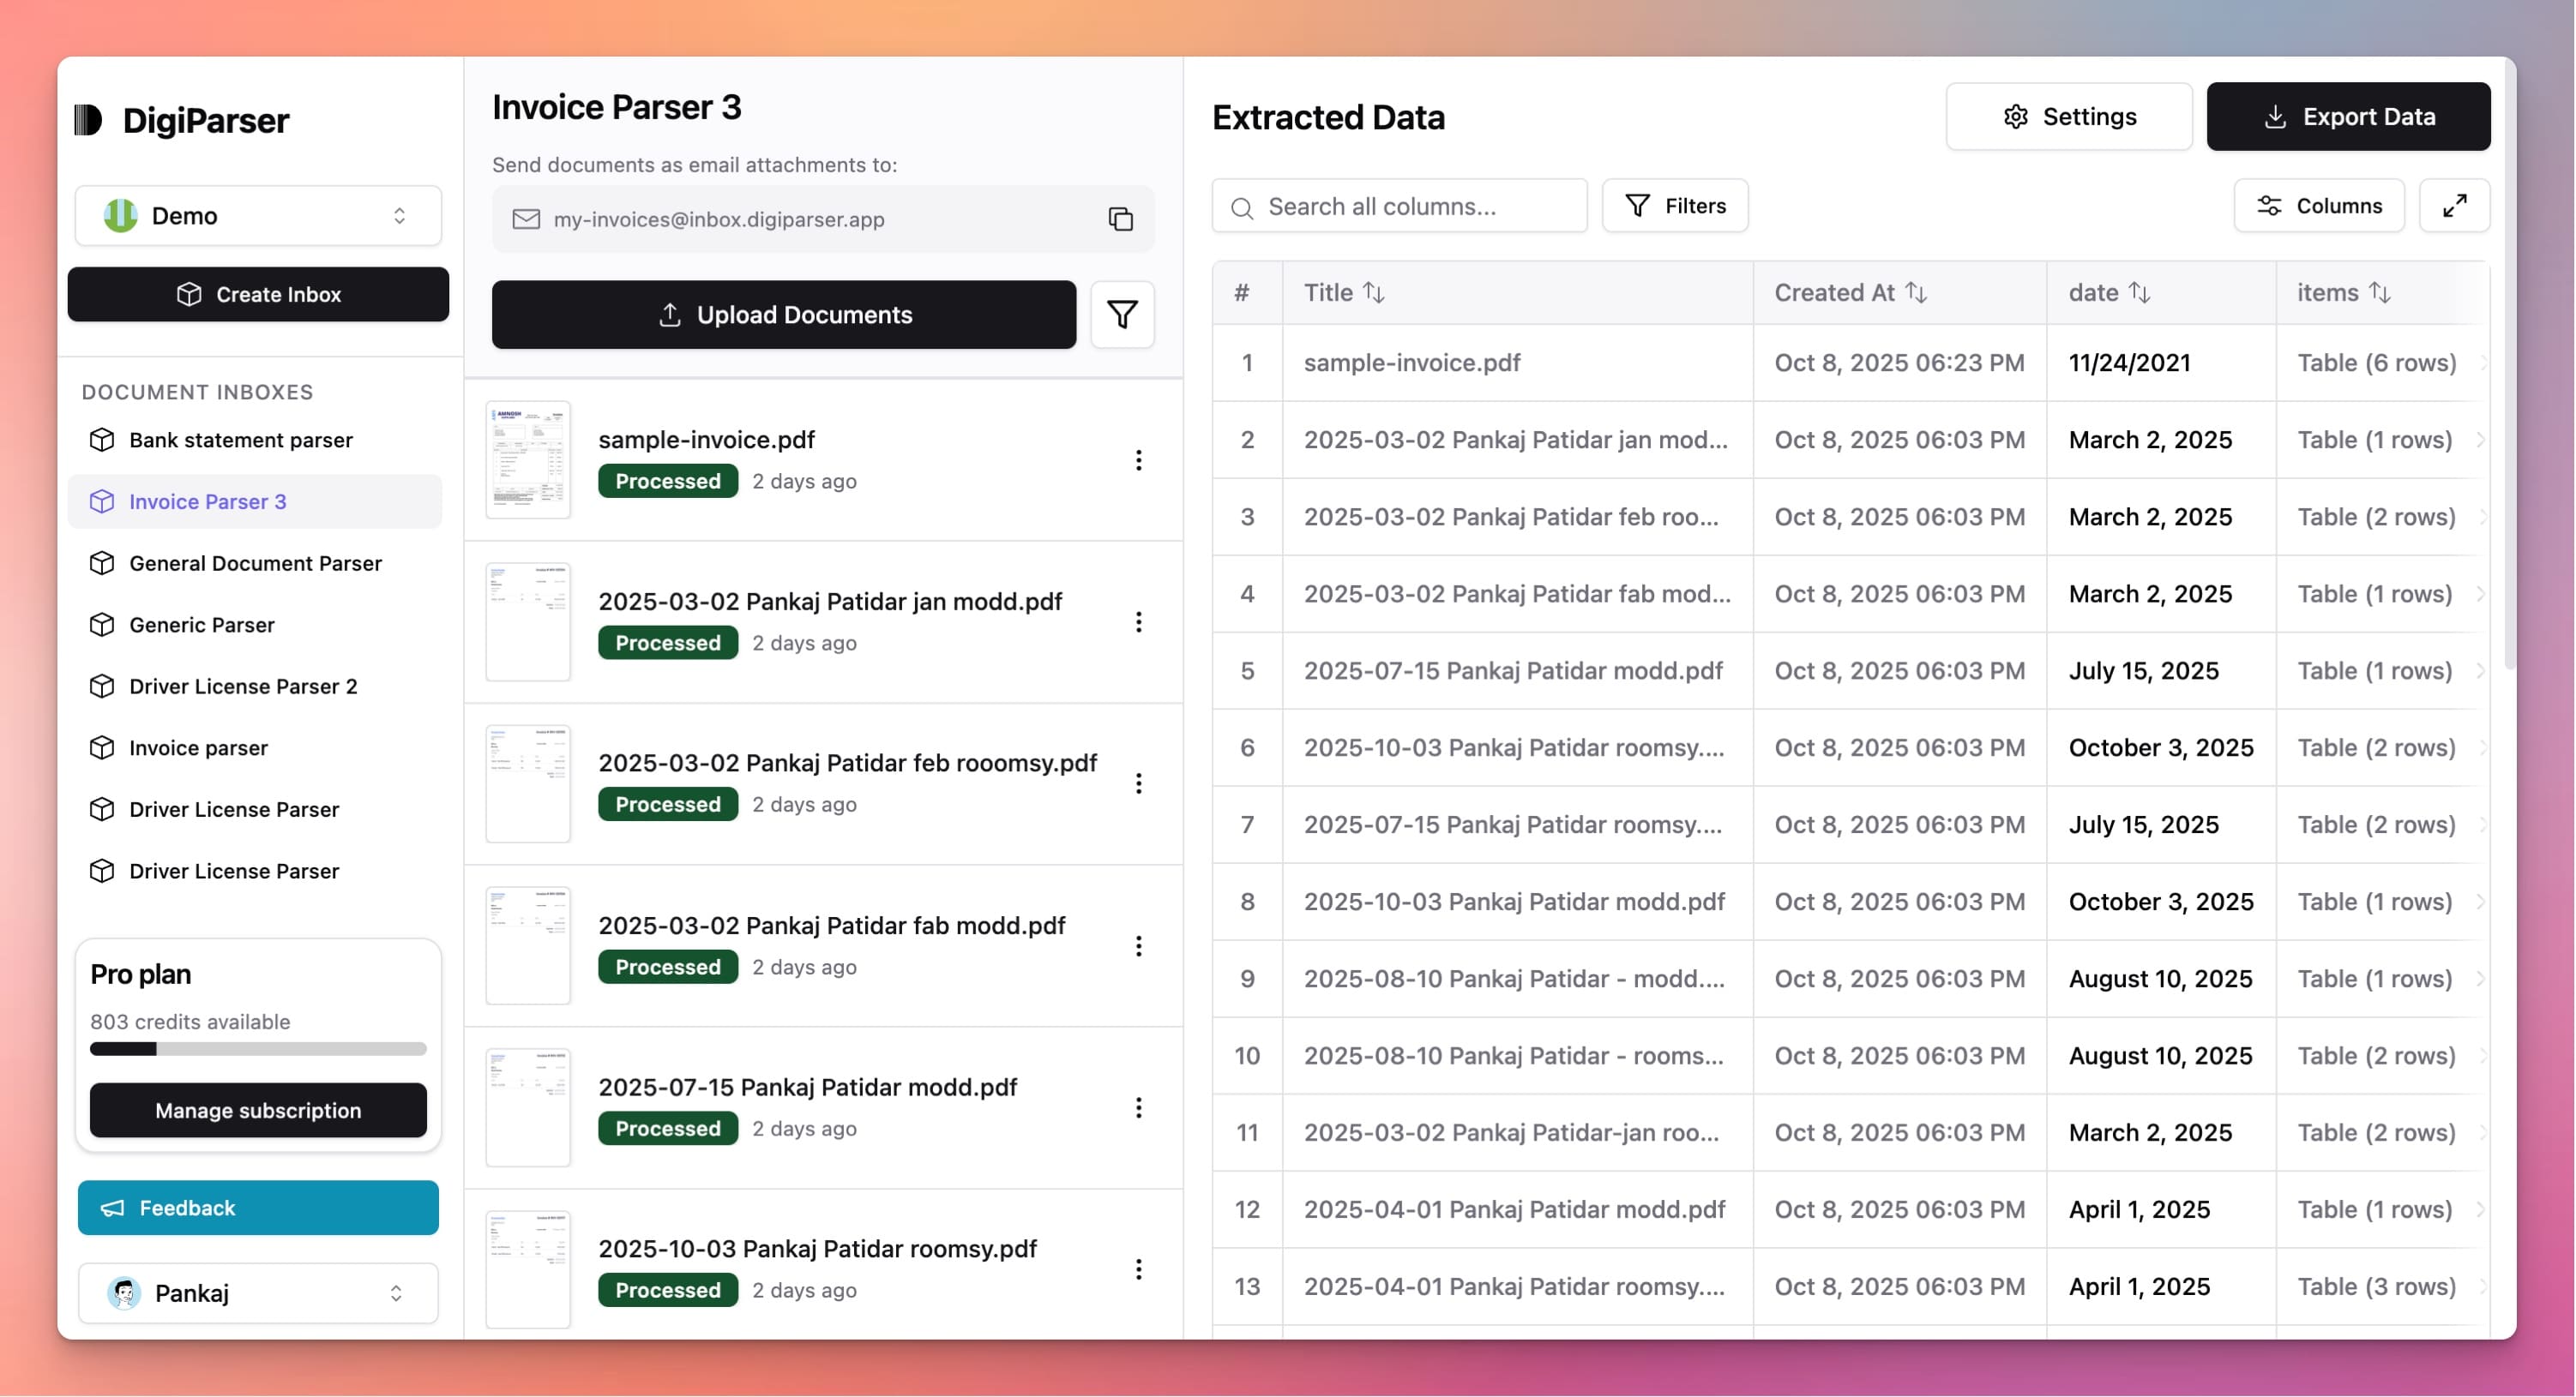Click the Filters funnel icon

(x=1637, y=205)
